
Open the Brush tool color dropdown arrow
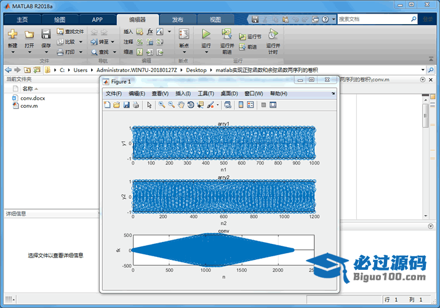217,105
